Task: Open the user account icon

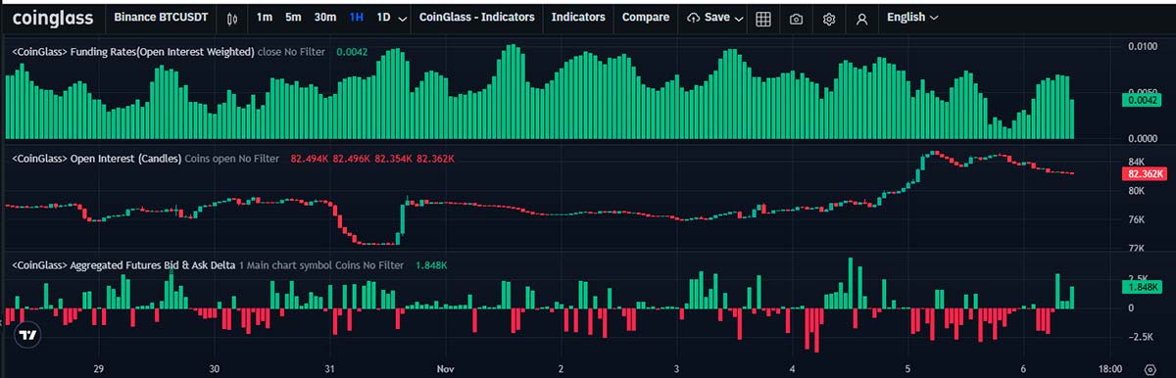Action: pos(861,18)
